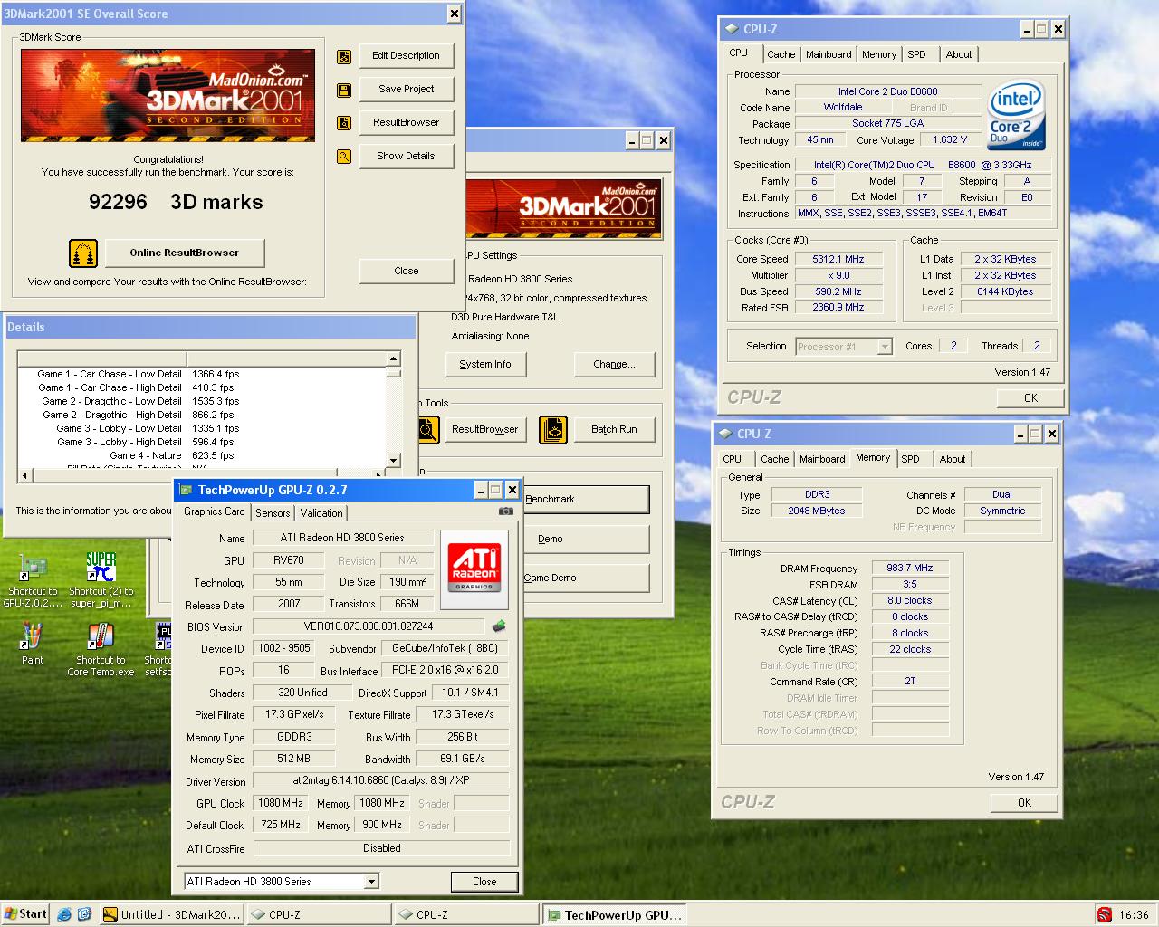Screen dimensions: 1159x927
Task: Switch to Validation tab in GPU-Z
Action: coord(321,512)
